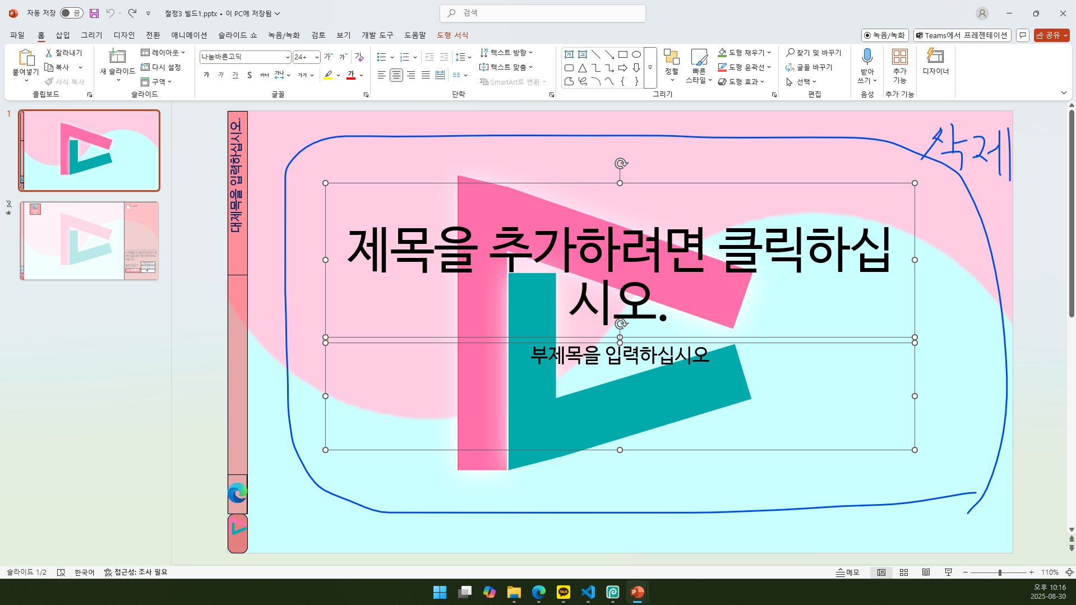Cut the selection (잘라내기)

click(64, 53)
